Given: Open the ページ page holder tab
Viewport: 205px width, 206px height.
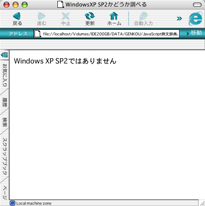Looking at the screenshot, I should point(5,193).
